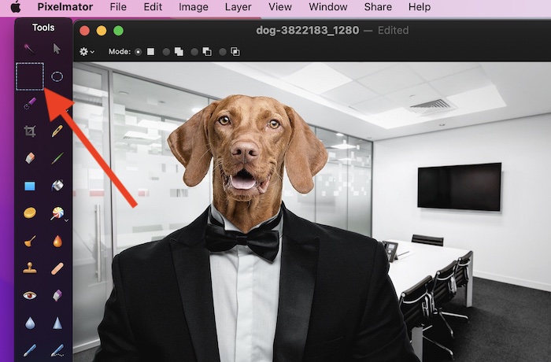
Task: Open the Share menu
Action: click(378, 6)
